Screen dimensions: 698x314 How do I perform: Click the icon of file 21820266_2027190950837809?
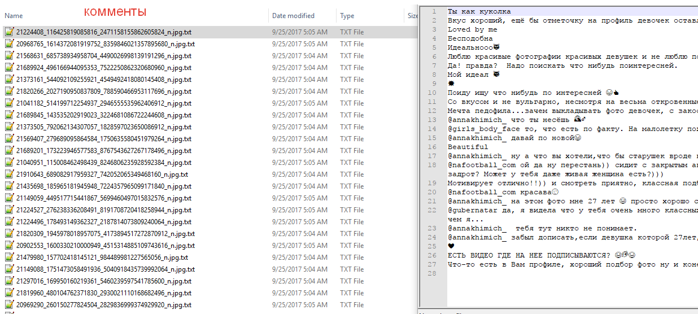coord(9,91)
